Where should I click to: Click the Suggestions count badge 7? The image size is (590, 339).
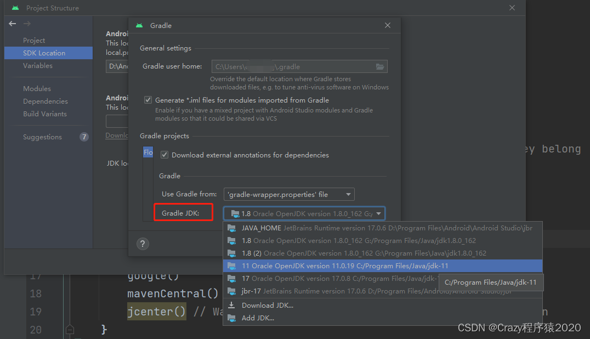pyautogui.click(x=84, y=137)
